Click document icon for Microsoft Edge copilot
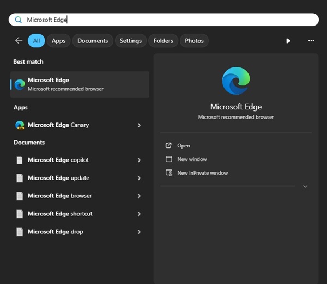 click(20, 160)
